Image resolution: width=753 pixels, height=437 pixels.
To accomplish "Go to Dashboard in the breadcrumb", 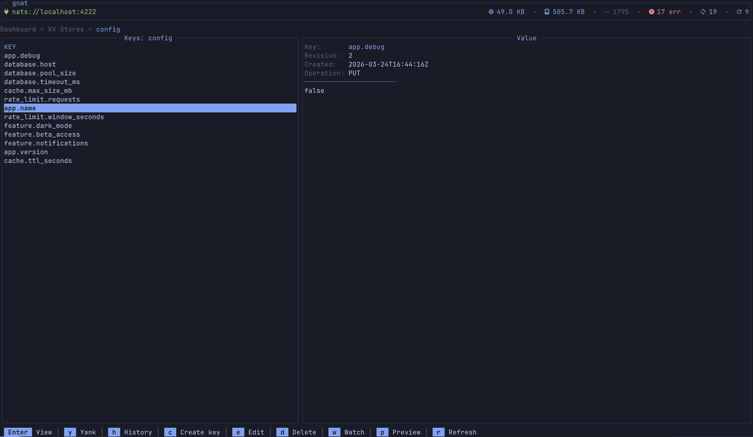I will tap(18, 29).
